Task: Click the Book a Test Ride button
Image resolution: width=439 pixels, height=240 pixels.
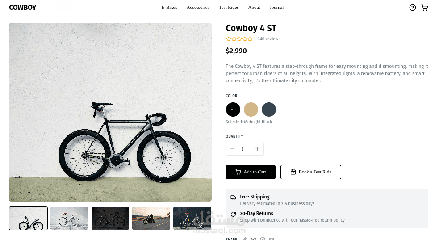Action: [311, 172]
